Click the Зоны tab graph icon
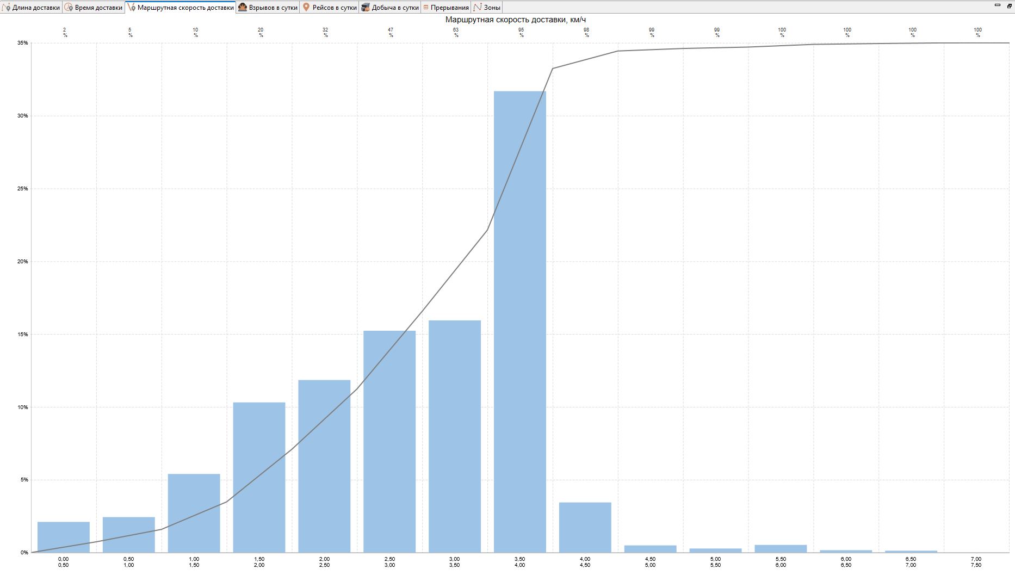 coord(478,7)
